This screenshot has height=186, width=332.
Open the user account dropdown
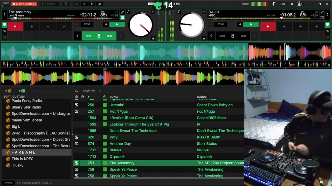point(300,4)
